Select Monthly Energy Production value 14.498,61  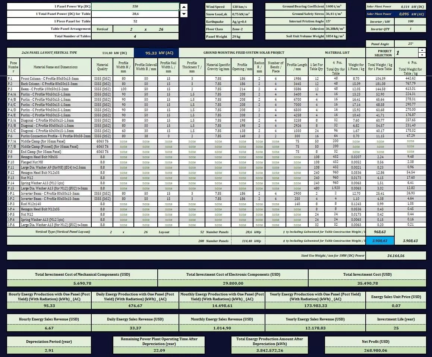(x=222, y=306)
